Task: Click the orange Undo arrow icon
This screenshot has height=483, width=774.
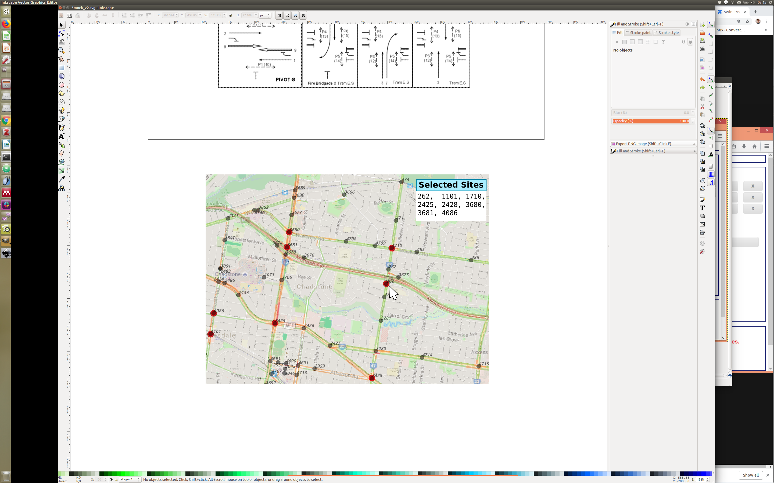Action: point(702,79)
